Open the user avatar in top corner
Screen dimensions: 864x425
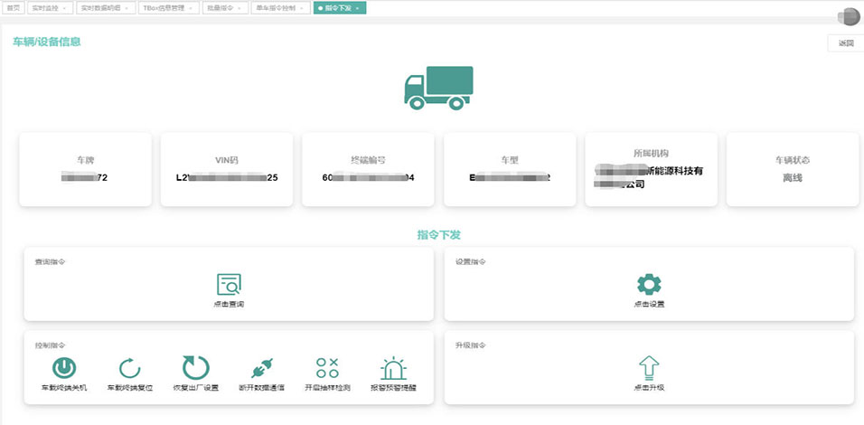pos(852,17)
